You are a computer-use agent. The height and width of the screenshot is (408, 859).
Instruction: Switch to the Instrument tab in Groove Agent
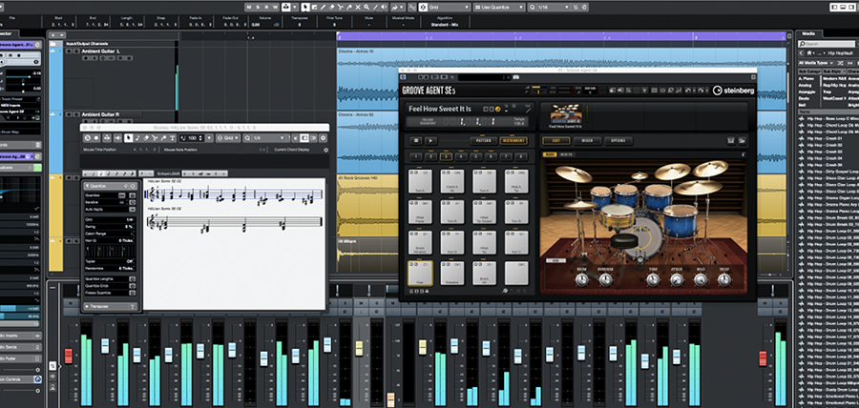pos(513,140)
